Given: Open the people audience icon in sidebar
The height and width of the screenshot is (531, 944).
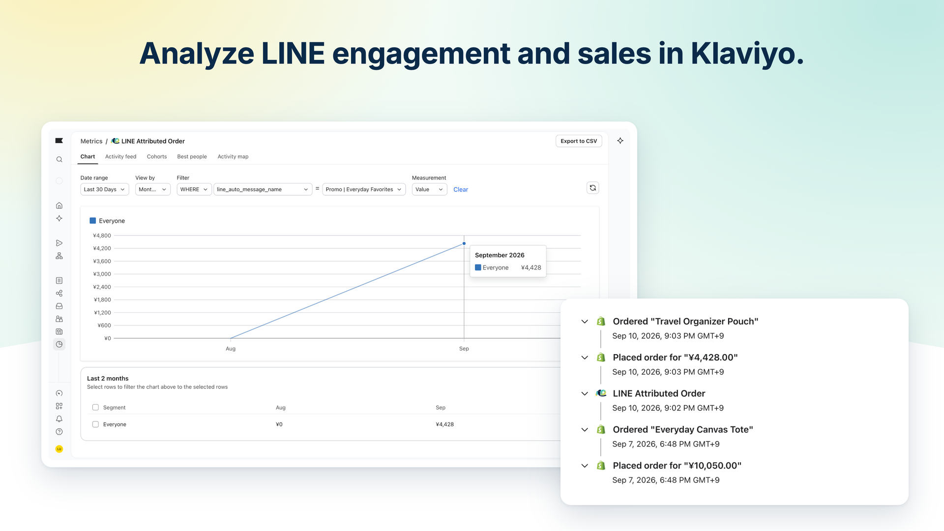Looking at the screenshot, I should pos(59,319).
